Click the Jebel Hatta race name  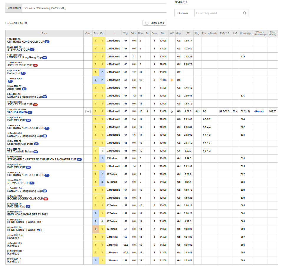(14, 89)
